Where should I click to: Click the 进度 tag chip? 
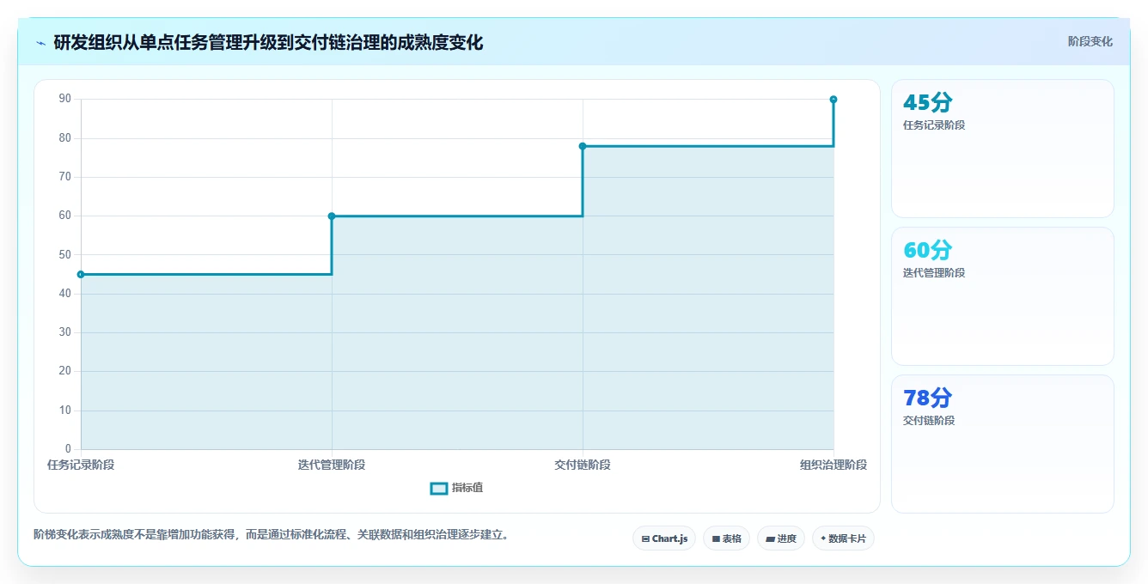780,538
